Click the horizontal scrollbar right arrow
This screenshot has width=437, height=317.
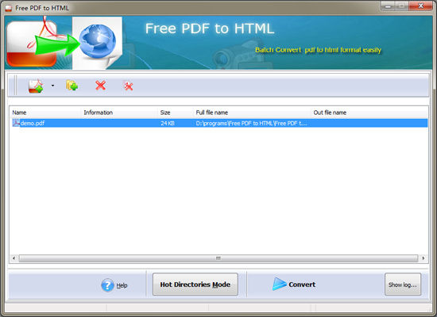tap(423, 258)
